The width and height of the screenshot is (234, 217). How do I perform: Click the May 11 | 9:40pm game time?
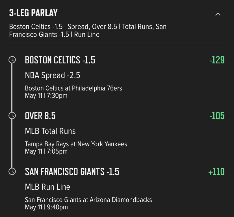[46, 207]
